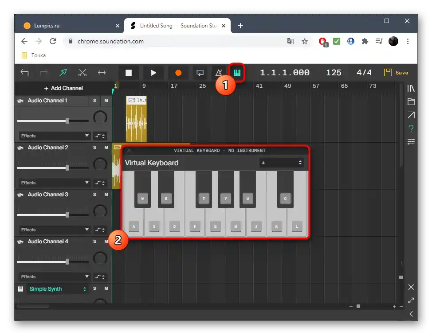
Task: Solo Audio Channel 4
Action: point(94,242)
